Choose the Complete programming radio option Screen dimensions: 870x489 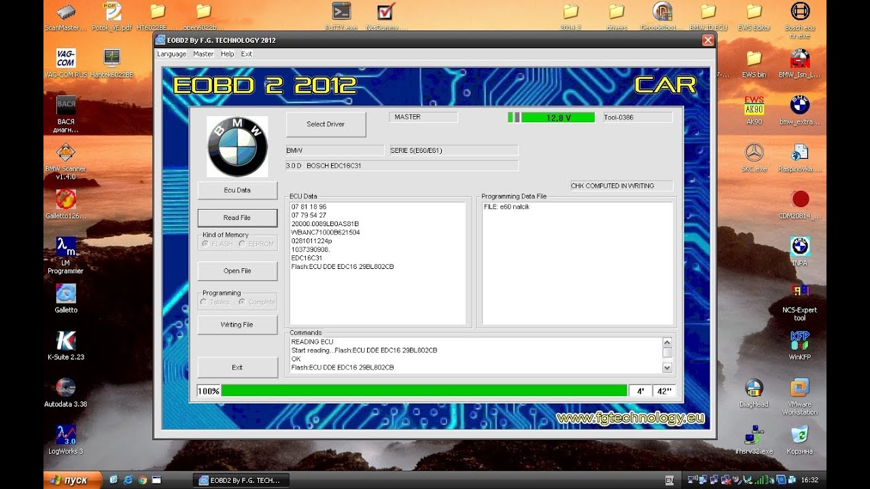[x=242, y=302]
